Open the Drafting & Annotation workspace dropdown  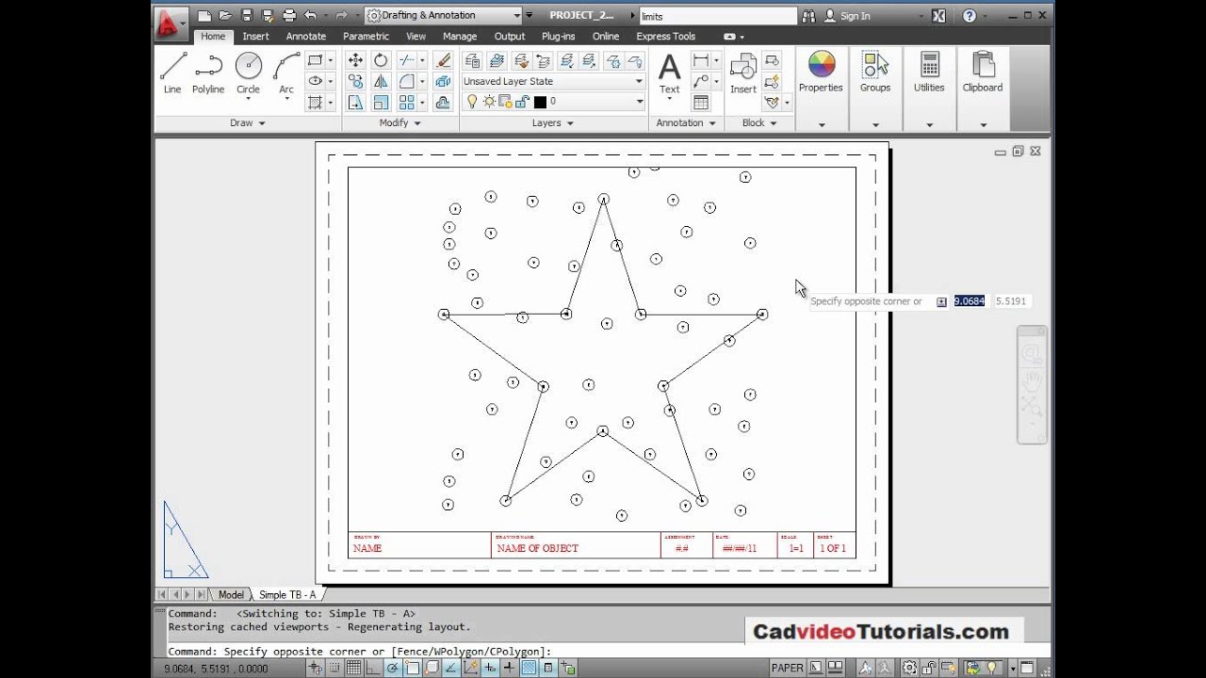[x=443, y=16]
